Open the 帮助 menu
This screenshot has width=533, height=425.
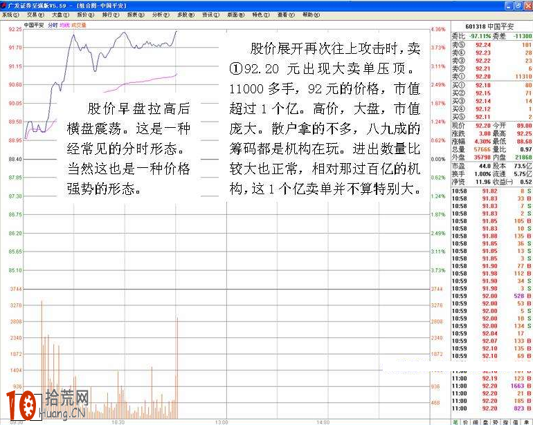click(311, 15)
